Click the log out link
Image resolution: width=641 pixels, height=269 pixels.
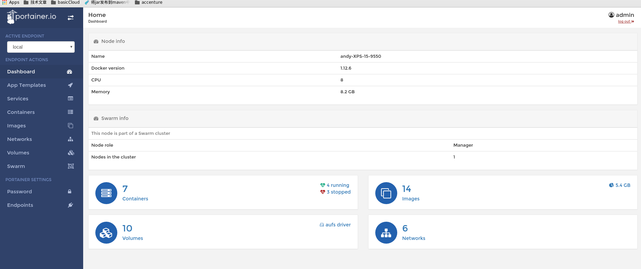click(625, 22)
